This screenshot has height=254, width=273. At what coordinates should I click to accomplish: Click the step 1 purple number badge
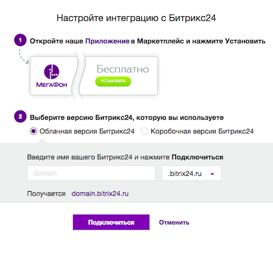[x=20, y=40]
